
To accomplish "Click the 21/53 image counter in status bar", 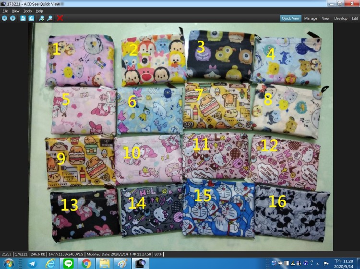I will 6,254.
